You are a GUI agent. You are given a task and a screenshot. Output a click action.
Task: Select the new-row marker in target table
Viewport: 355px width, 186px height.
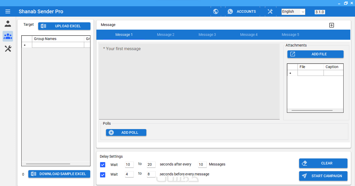pos(27,45)
